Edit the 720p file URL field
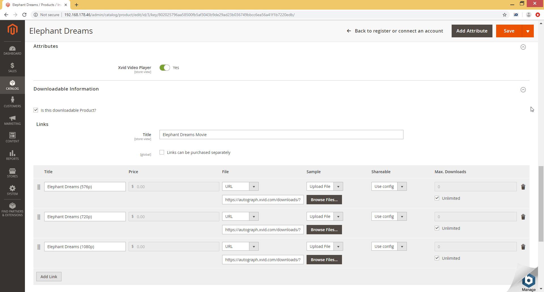Image resolution: width=544 pixels, height=292 pixels. pyautogui.click(x=263, y=230)
